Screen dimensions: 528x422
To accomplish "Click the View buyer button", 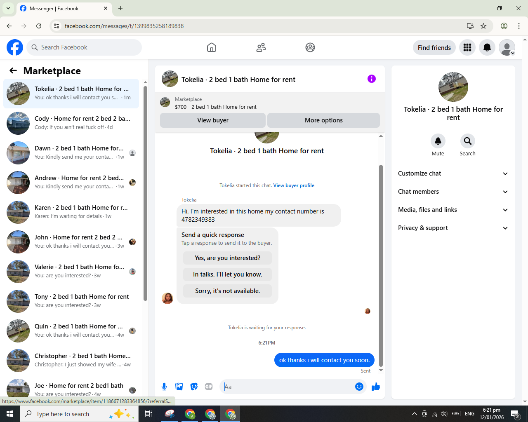I will click(x=213, y=120).
